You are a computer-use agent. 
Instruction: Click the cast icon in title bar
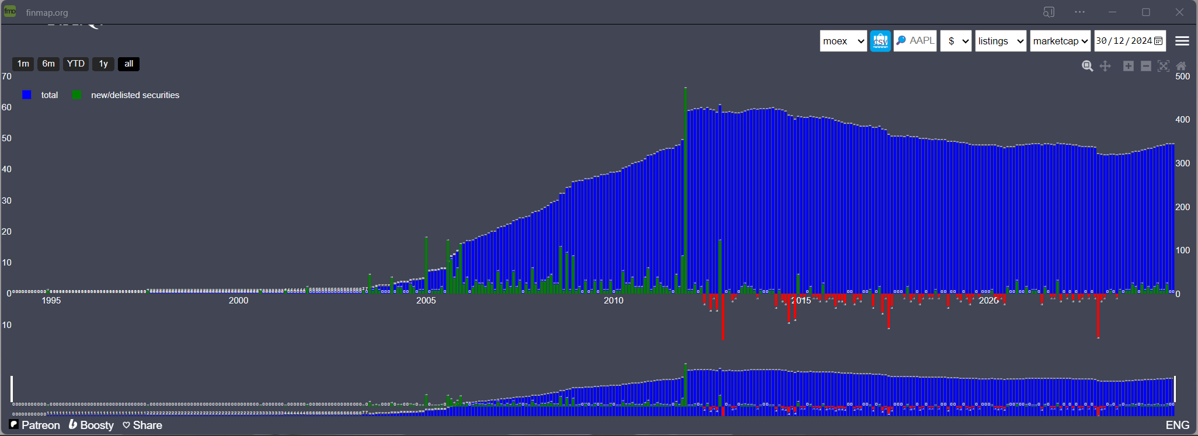tap(1049, 12)
